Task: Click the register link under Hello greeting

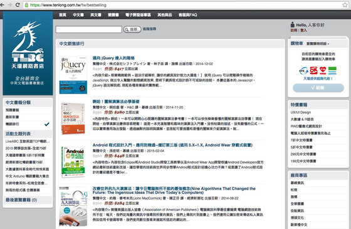Action: (x=294, y=30)
